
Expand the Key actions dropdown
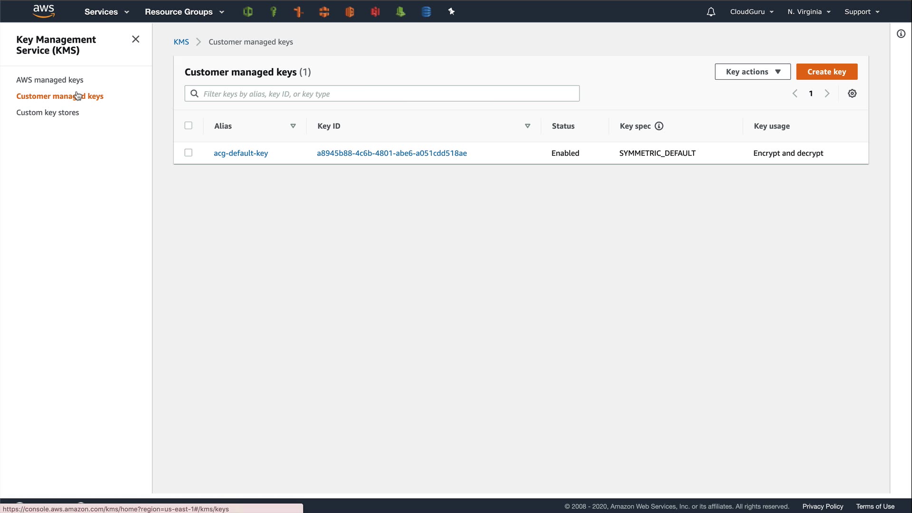(752, 72)
